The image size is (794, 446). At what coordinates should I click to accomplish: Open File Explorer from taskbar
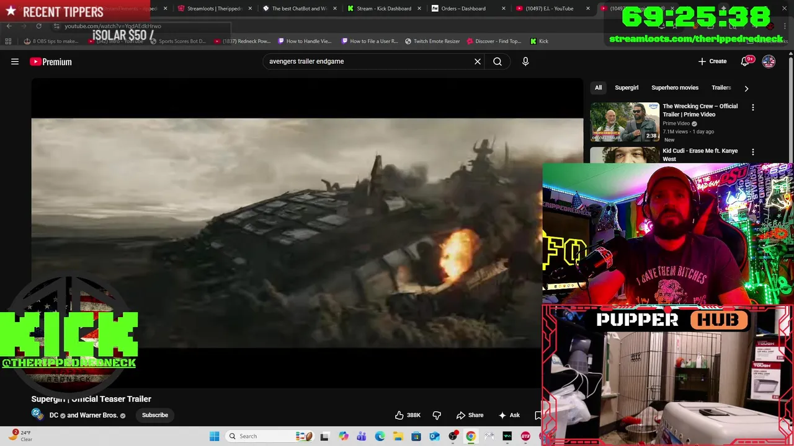[x=398, y=436]
